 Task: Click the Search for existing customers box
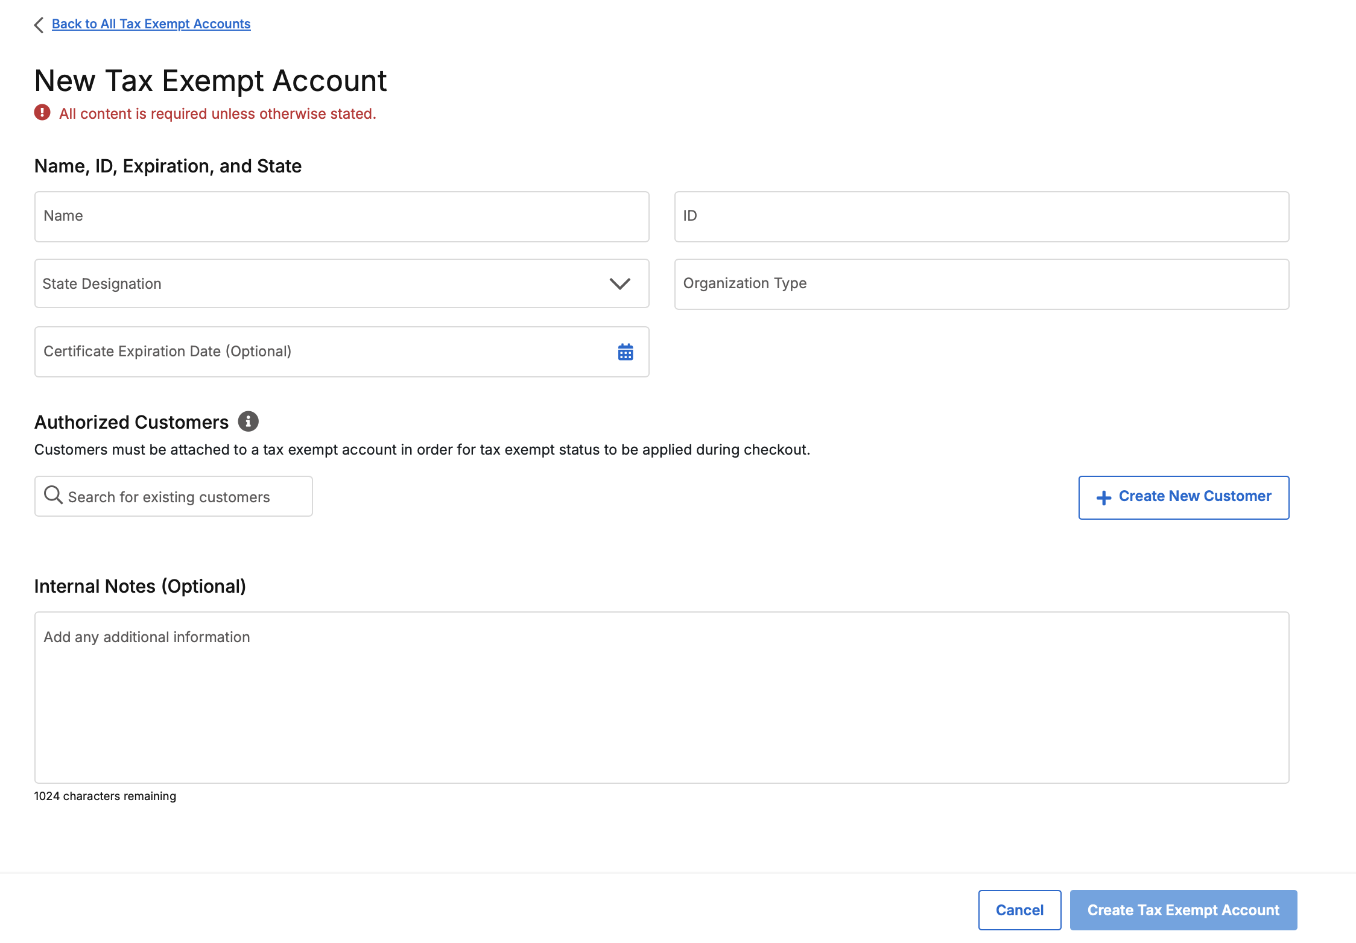coord(174,496)
